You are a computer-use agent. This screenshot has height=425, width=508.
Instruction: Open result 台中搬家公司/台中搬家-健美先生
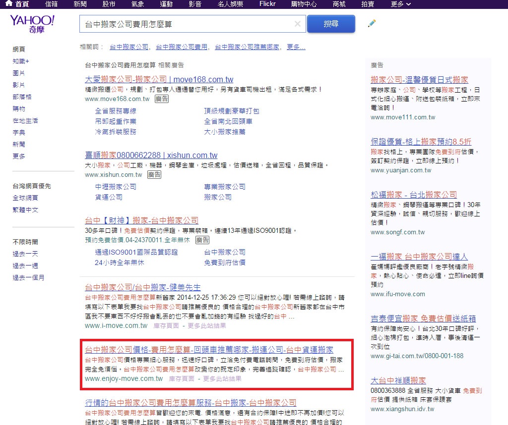tap(143, 287)
